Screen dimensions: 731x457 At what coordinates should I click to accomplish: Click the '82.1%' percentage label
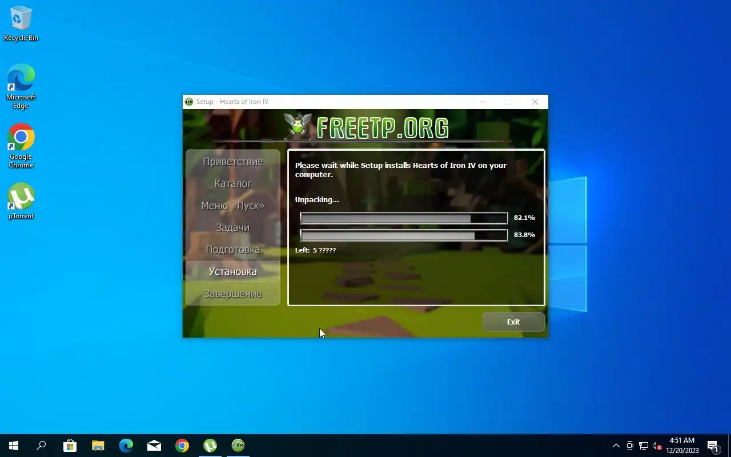click(524, 218)
